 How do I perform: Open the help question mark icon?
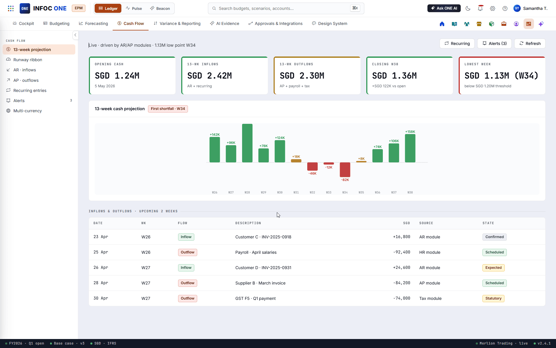point(505,8)
